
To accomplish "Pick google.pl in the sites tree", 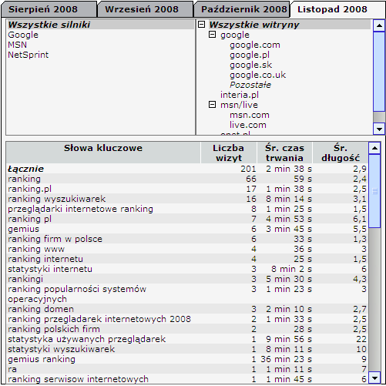I will (x=250, y=55).
